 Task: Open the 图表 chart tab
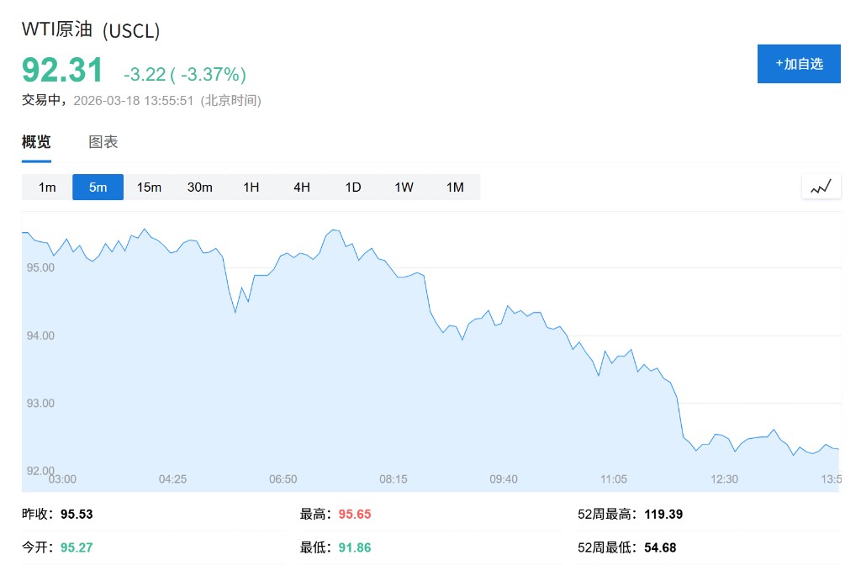[103, 142]
